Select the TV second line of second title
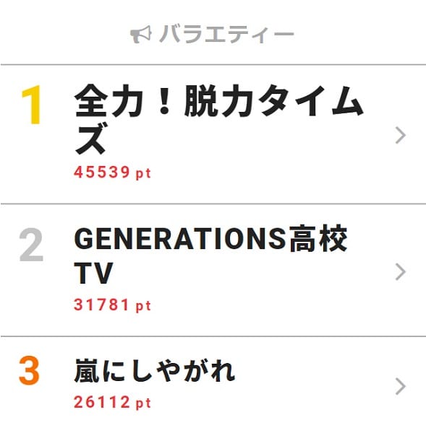This screenshot has width=426, height=433. pos(93,273)
